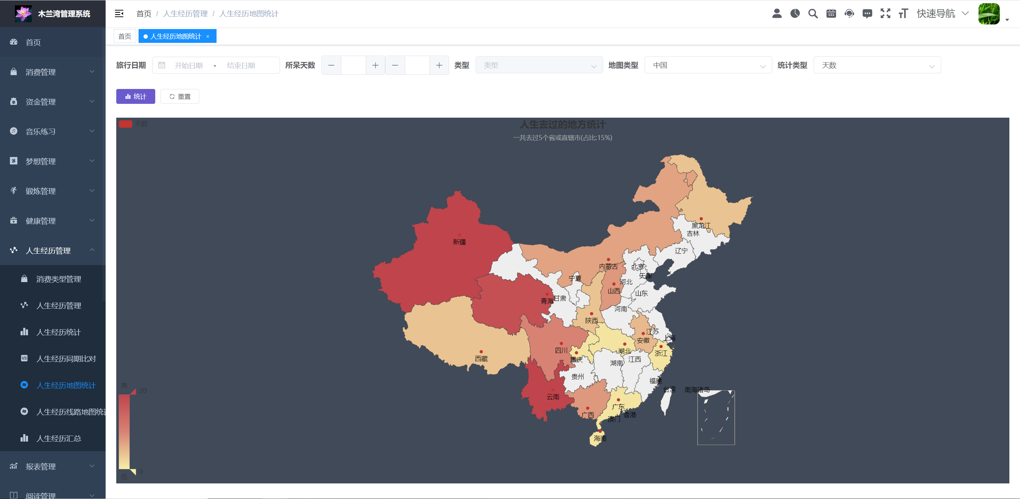Image resolution: width=1020 pixels, height=499 pixels.
Task: Click the font size icon
Action: coord(903,14)
